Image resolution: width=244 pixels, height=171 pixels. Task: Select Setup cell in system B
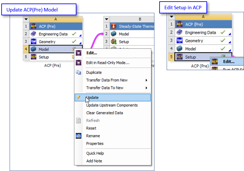132,41
